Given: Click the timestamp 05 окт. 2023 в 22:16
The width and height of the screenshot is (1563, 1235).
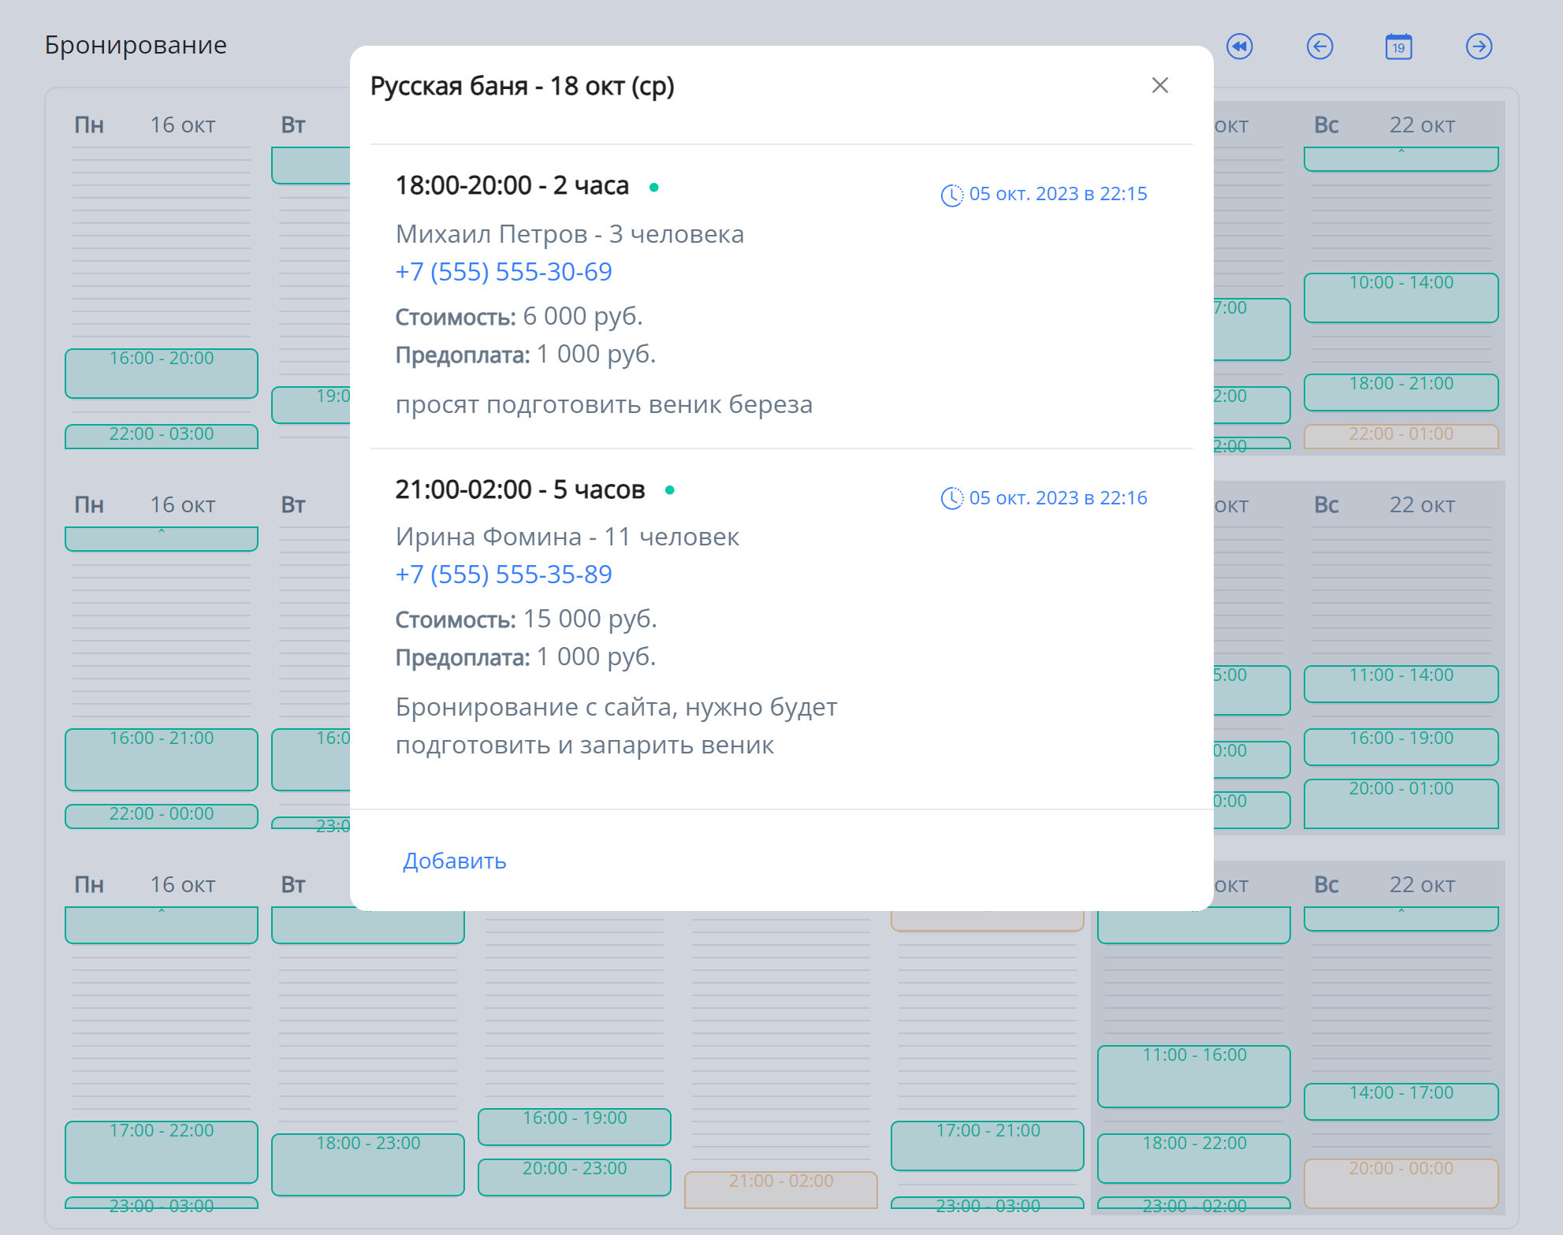Looking at the screenshot, I should pos(1058,498).
